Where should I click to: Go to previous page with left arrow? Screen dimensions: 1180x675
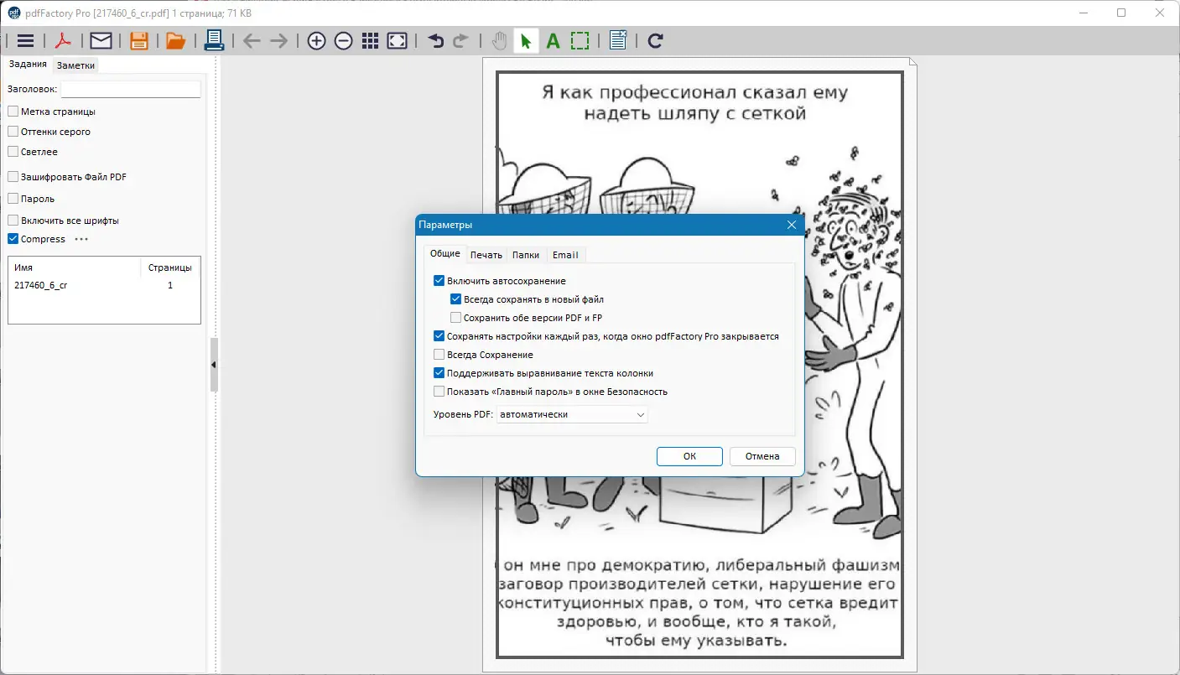click(252, 41)
